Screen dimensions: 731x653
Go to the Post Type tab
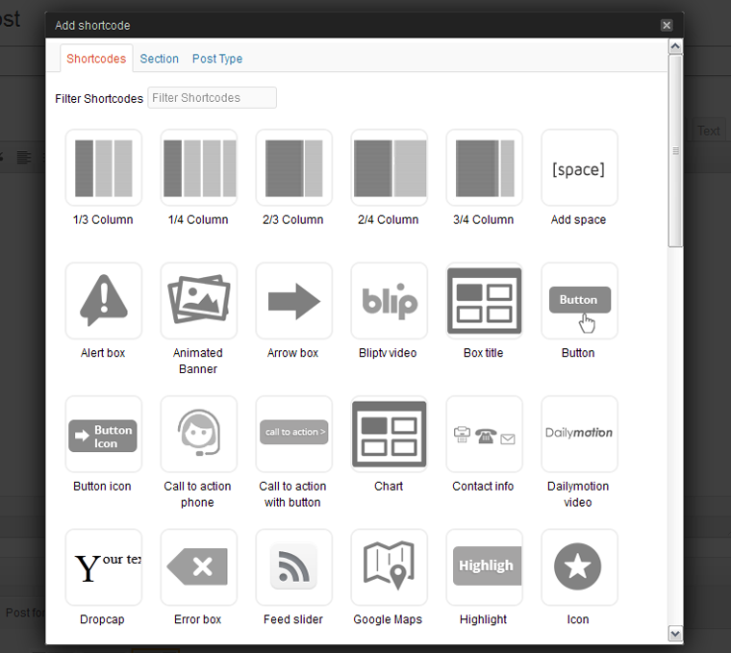coord(217,59)
